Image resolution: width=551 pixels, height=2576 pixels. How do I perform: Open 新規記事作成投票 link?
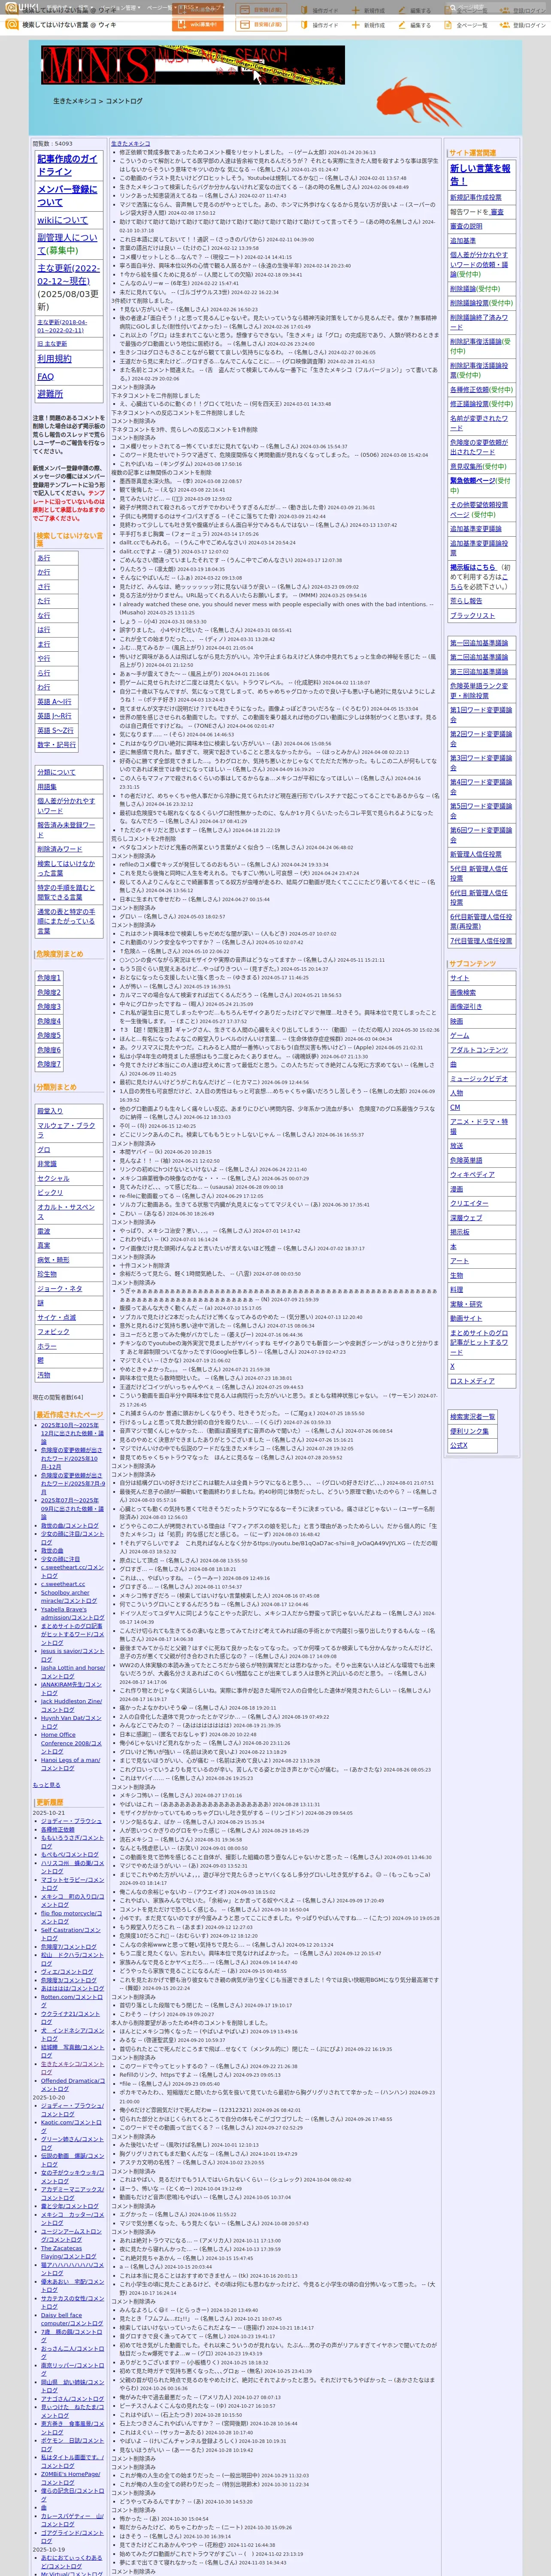pos(475,197)
